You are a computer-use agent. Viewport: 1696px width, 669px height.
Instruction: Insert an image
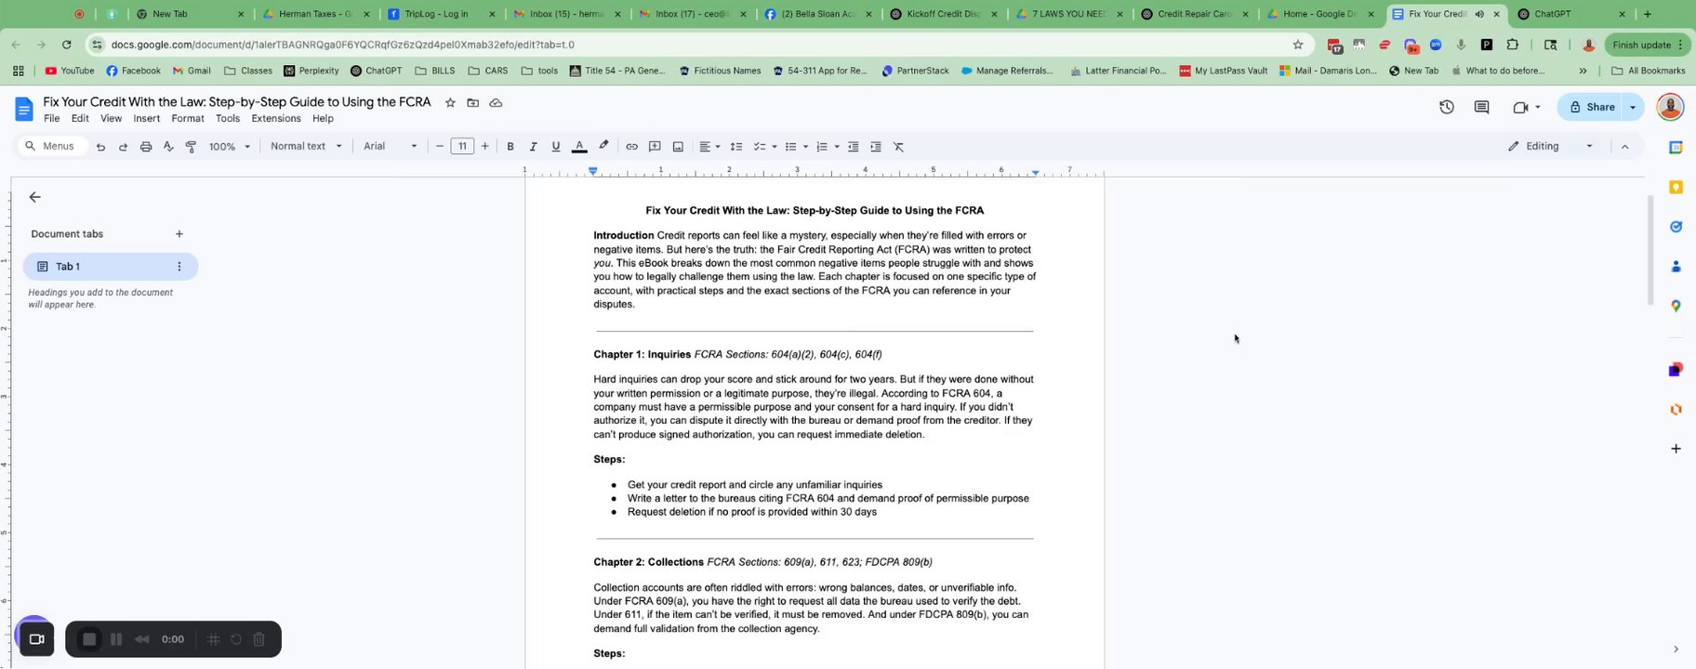pyautogui.click(x=678, y=147)
